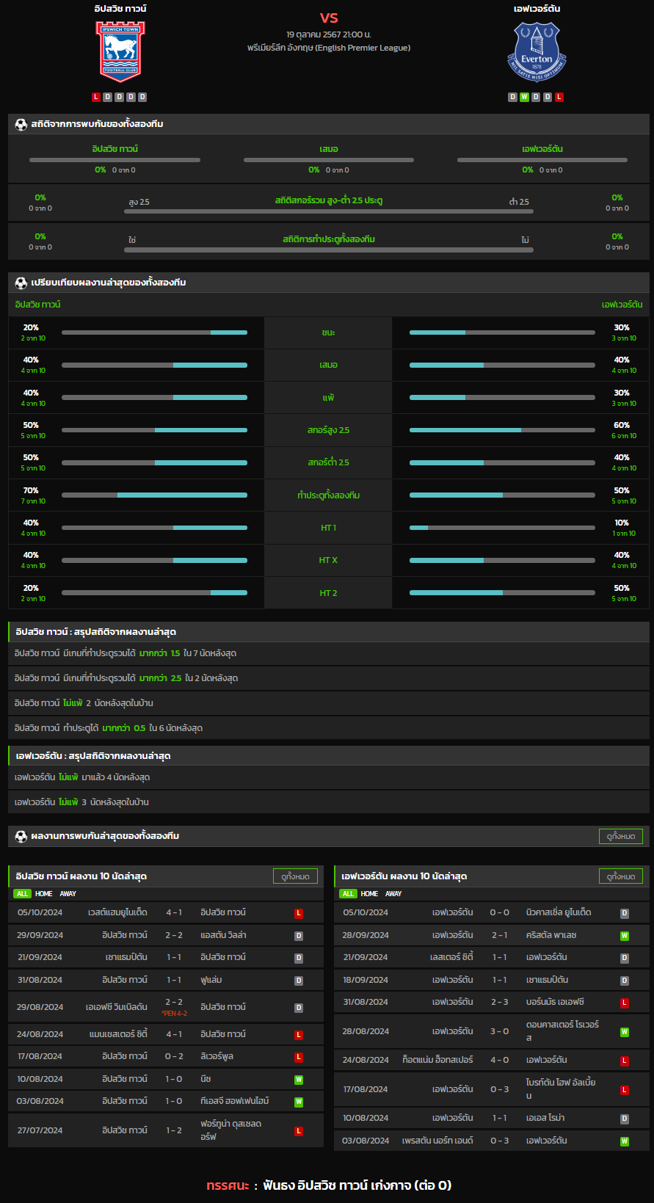Click L result badge for 31/08/2024 Everton match
This screenshot has width=654, height=1203.
(x=625, y=1003)
